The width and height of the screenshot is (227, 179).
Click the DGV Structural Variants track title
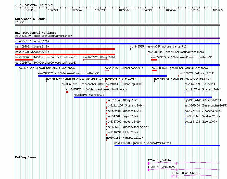[x=36, y=33]
